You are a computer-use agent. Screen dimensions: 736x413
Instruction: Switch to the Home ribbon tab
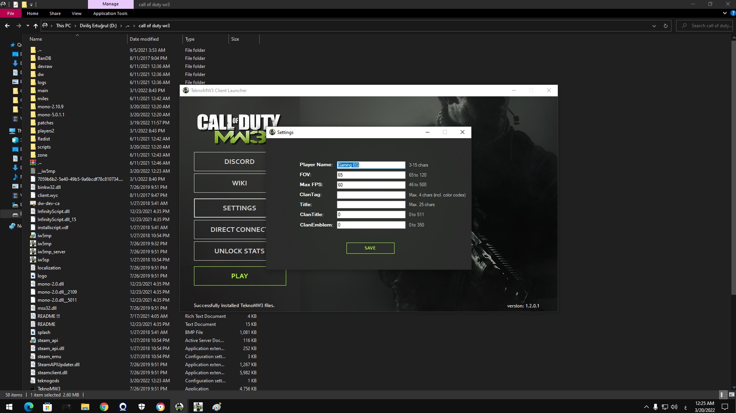33,13
